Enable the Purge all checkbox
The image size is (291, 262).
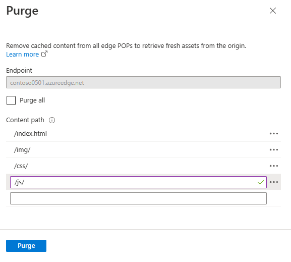tap(11, 100)
